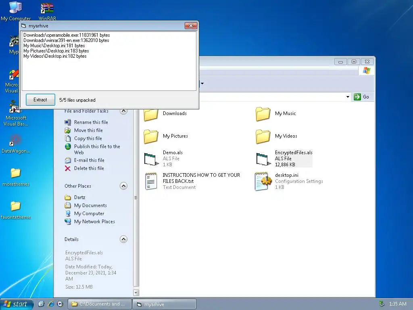413x310 pixels.
Task: Open the Downloads folder icon
Action: [151, 114]
